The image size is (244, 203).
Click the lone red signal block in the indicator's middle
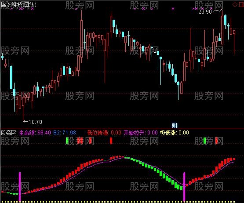pyautogui.click(x=111, y=141)
